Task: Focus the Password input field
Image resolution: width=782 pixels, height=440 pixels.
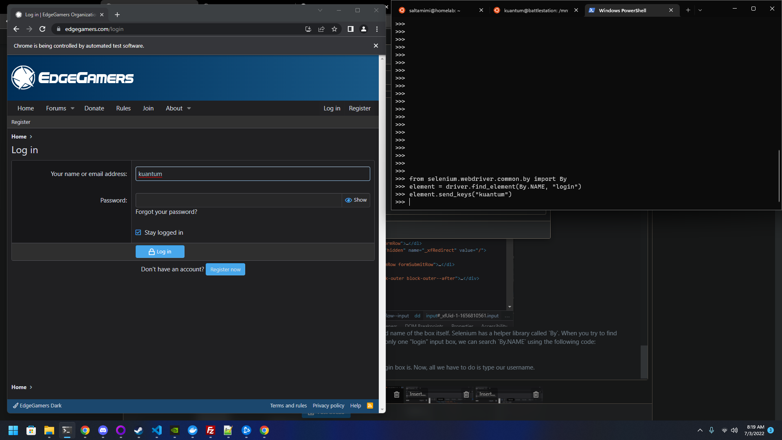Action: tap(239, 200)
